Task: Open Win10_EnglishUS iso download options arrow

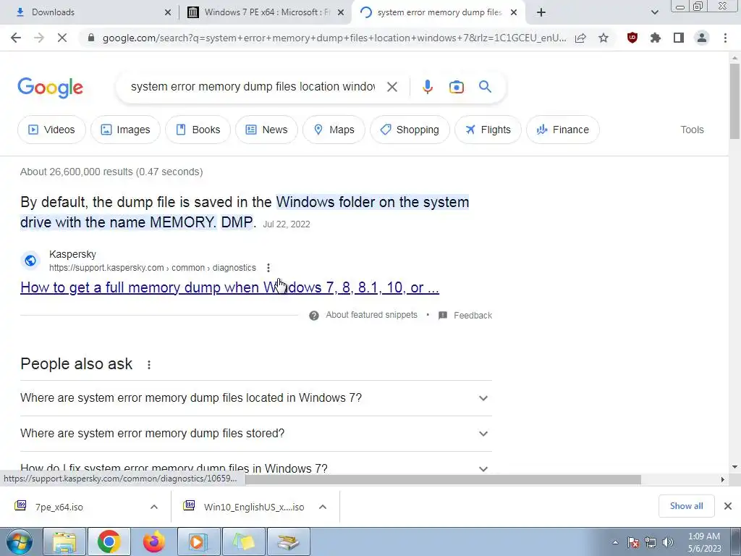Action: [323, 507]
